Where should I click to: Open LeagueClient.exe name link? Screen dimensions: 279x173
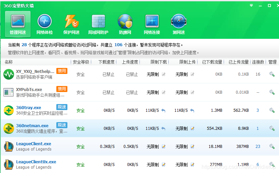pyautogui.click(x=34, y=144)
